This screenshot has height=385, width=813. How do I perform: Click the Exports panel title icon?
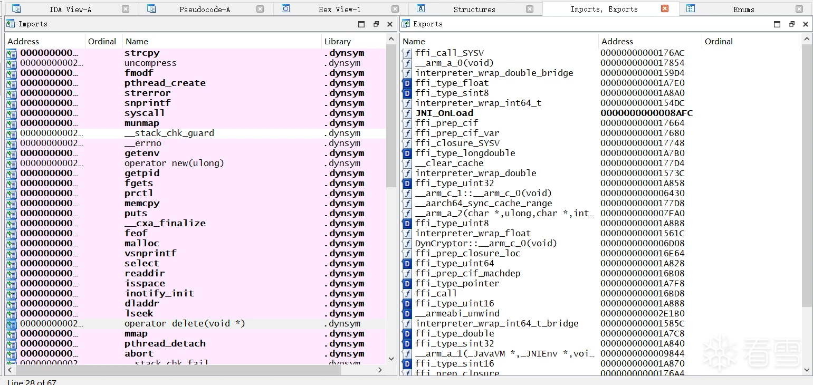tap(405, 24)
